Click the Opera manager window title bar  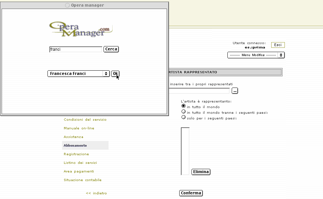pyautogui.click(x=84, y=5)
